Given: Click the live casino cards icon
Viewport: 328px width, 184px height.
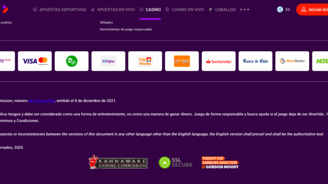Looking at the screenshot, I should pos(168,9).
